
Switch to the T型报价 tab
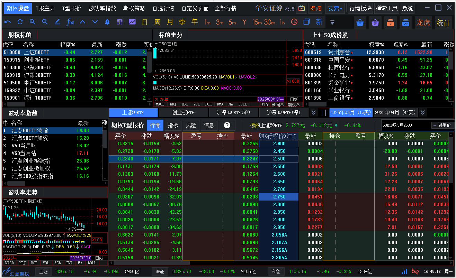point(72,8)
